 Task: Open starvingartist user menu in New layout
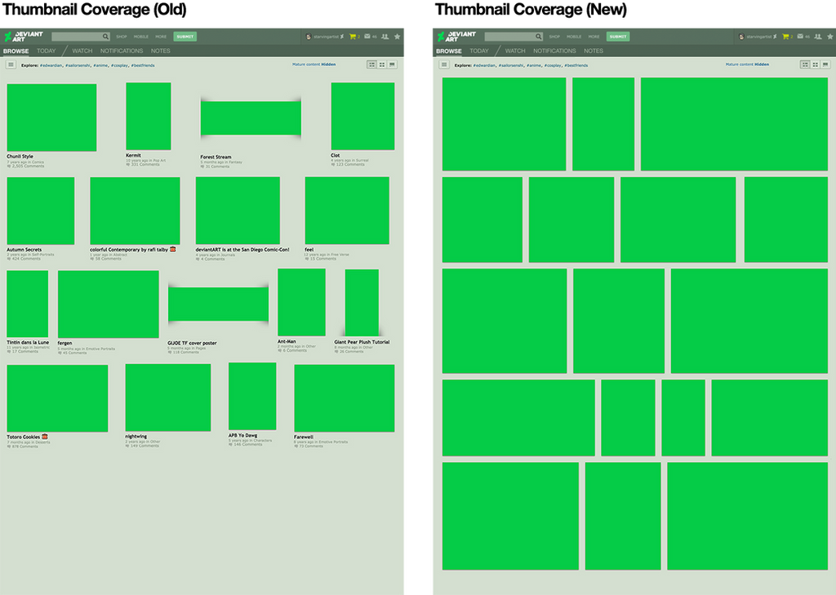click(x=758, y=37)
